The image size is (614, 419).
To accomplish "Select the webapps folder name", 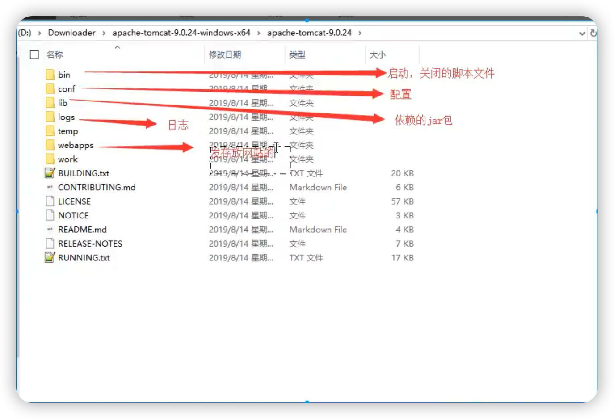I will click(76, 145).
